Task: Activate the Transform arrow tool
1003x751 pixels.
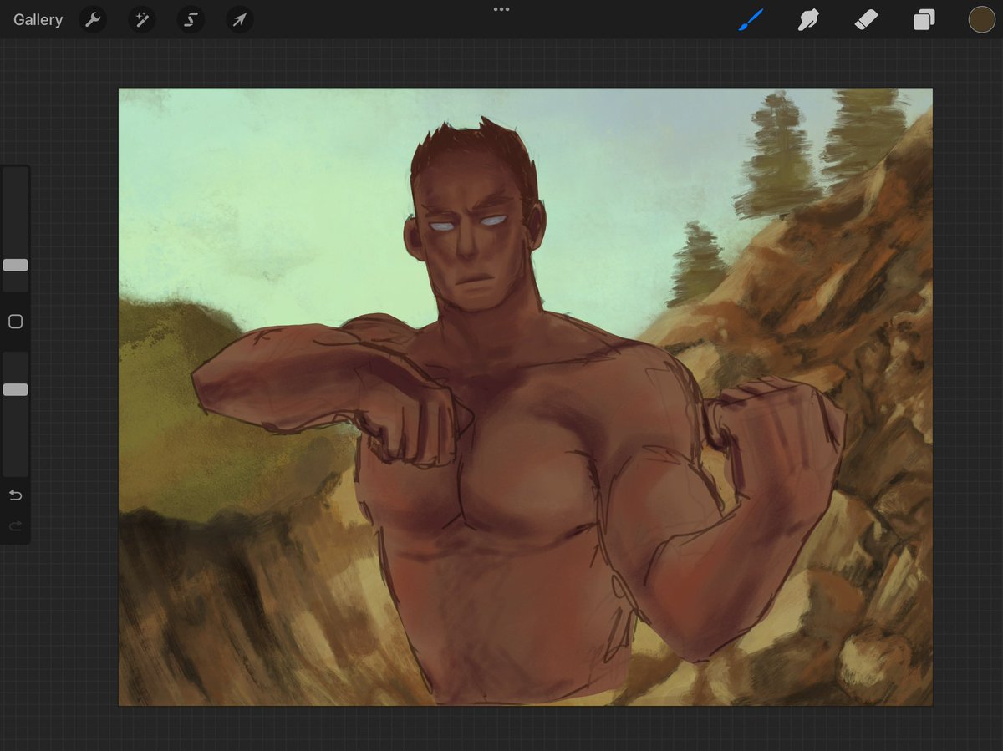Action: pyautogui.click(x=239, y=19)
